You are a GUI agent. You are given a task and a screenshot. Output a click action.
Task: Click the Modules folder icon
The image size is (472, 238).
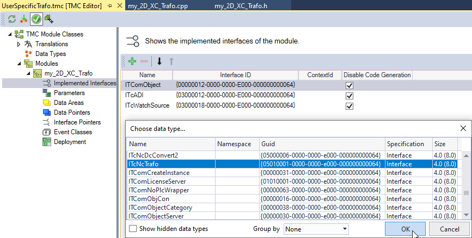(28, 64)
